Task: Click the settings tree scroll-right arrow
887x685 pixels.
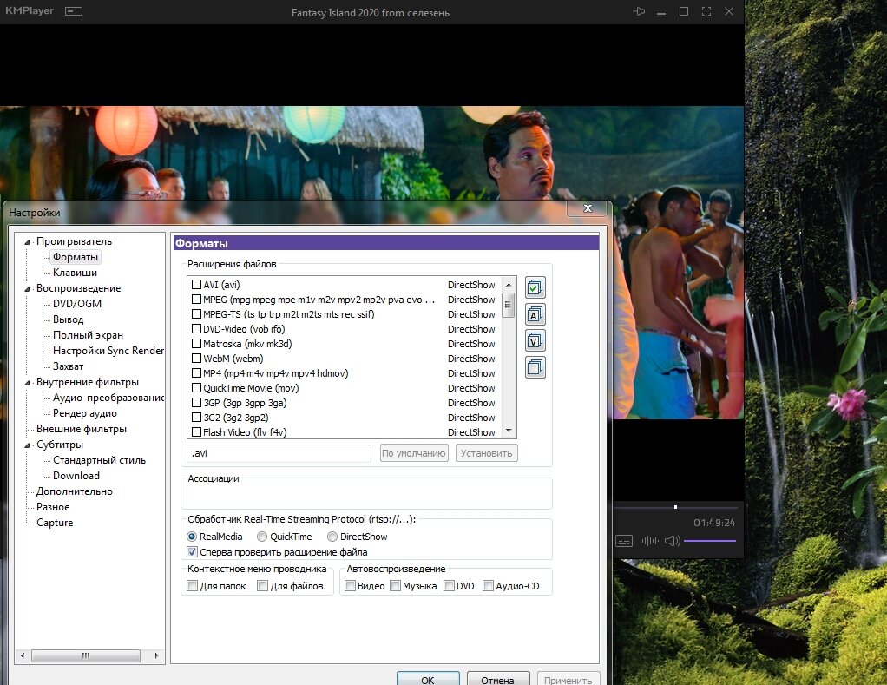Action: coord(157,655)
